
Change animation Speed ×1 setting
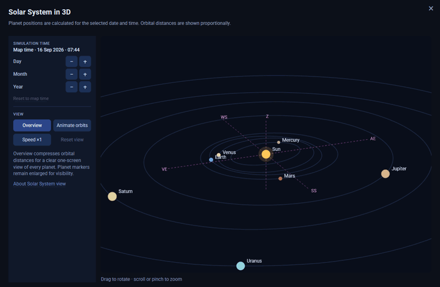click(32, 140)
